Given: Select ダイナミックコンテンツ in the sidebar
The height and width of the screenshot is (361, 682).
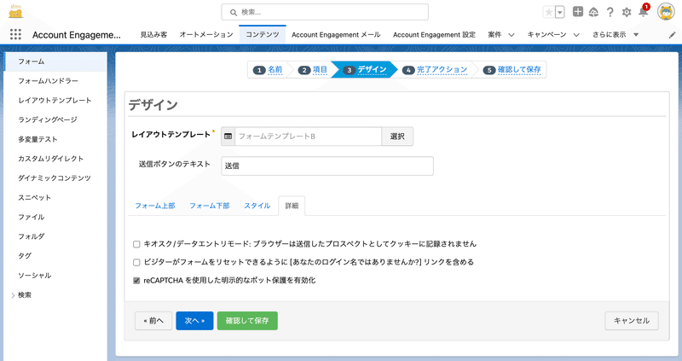Looking at the screenshot, I should coord(55,178).
